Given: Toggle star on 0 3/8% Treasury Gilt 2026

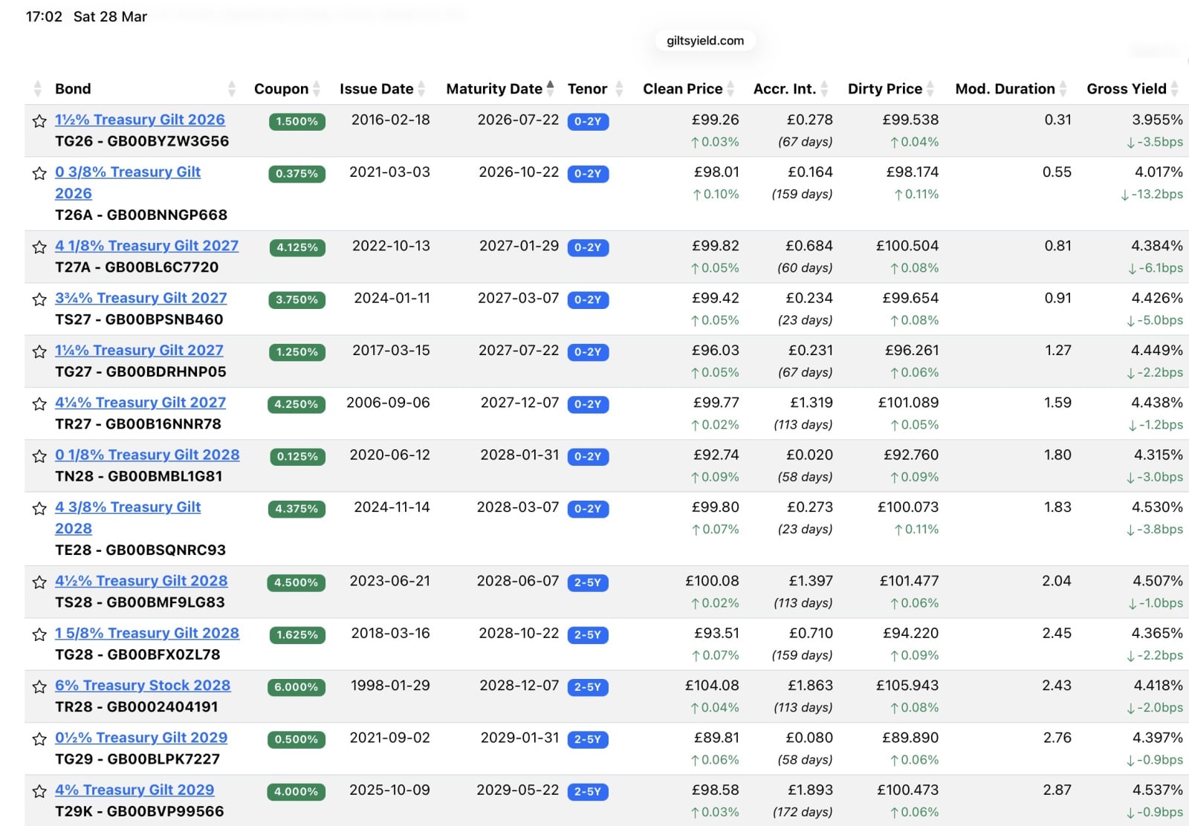Looking at the screenshot, I should tap(39, 174).
